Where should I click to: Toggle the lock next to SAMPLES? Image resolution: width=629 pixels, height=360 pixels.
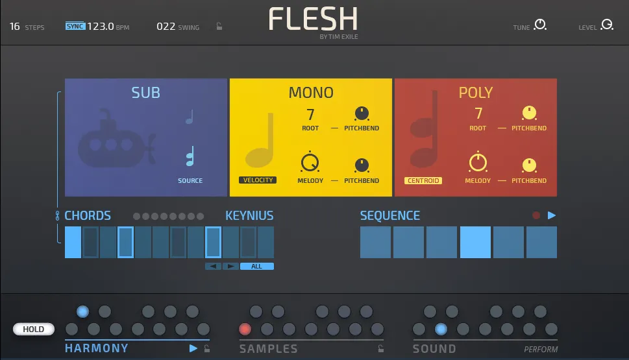point(380,348)
